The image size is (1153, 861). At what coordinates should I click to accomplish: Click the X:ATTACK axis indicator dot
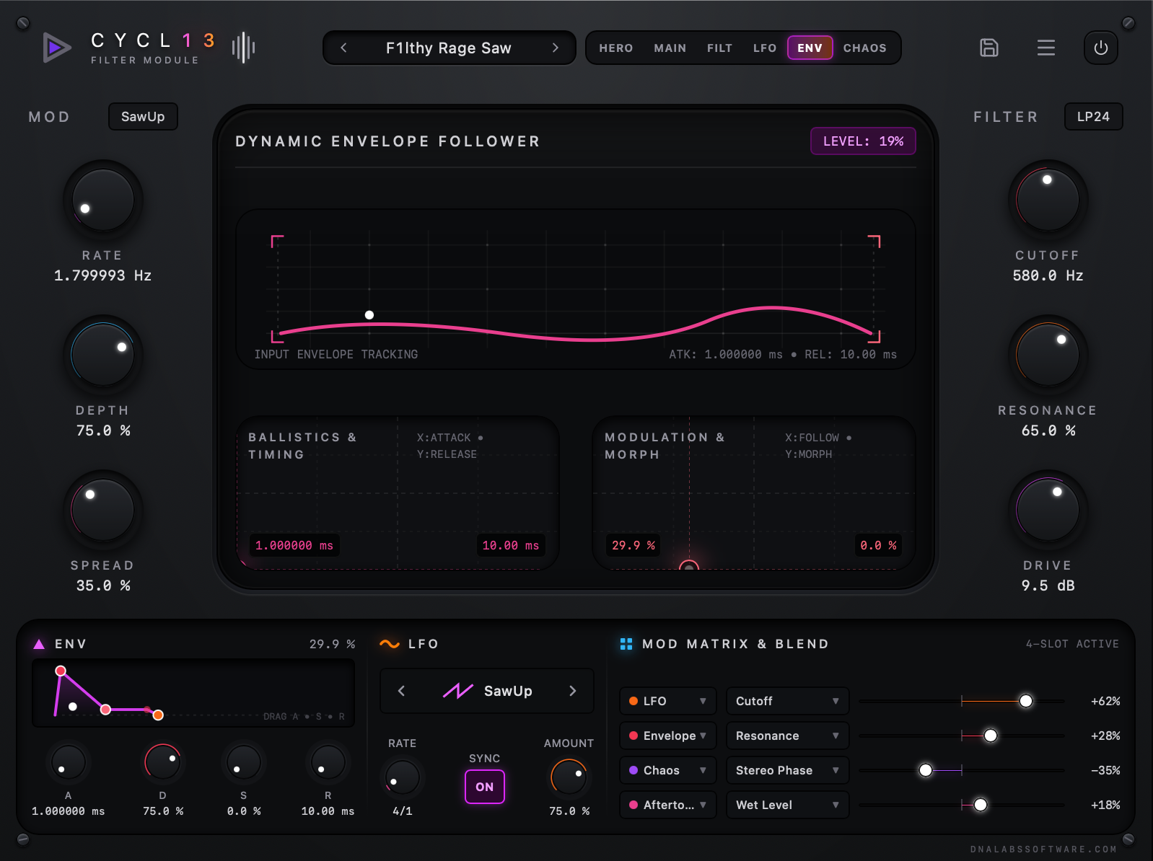click(x=481, y=438)
